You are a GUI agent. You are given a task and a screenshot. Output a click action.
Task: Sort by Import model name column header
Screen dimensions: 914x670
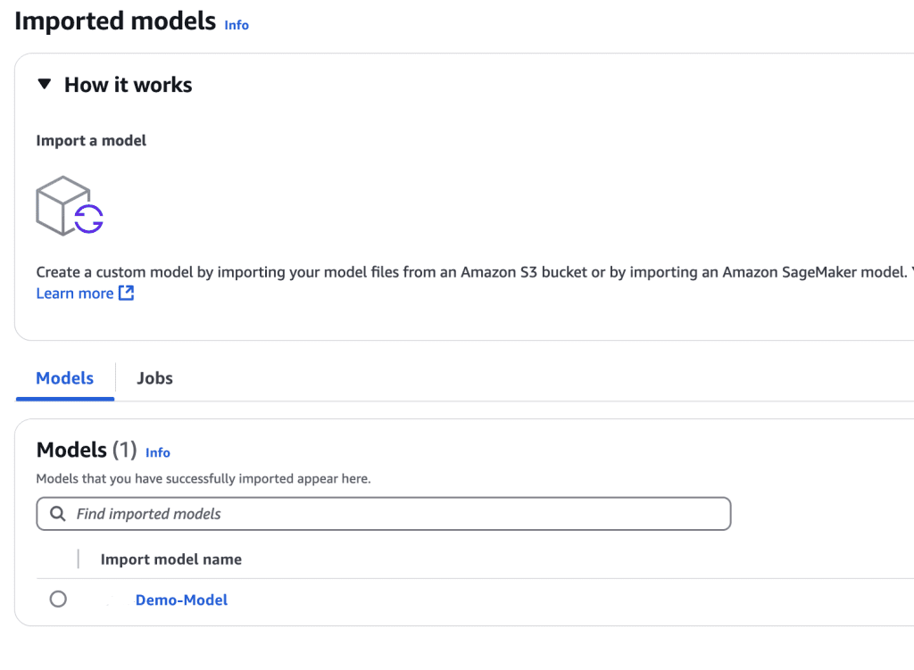tap(170, 559)
